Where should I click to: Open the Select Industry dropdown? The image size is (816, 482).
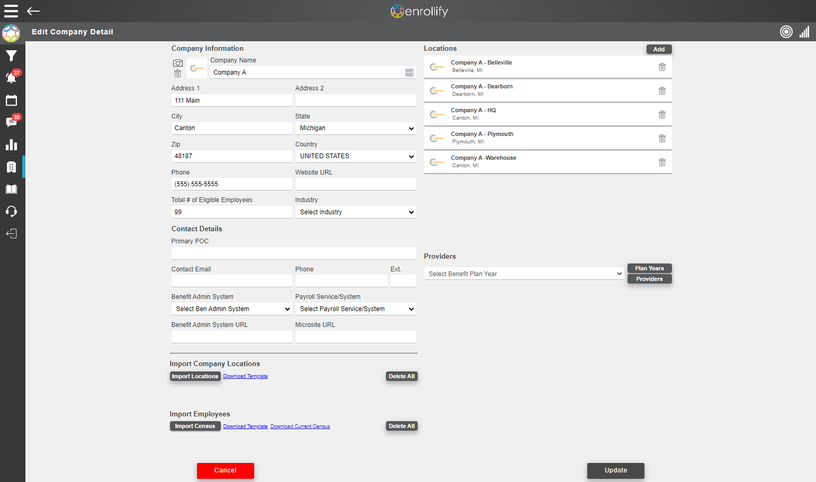(x=356, y=212)
